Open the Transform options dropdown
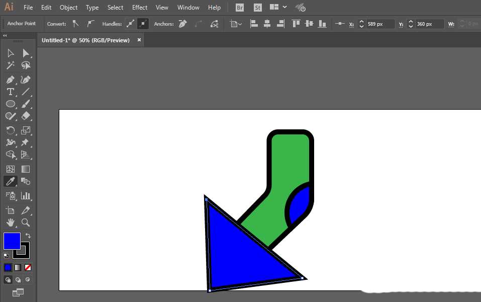This screenshot has width=481, height=302. point(236,24)
